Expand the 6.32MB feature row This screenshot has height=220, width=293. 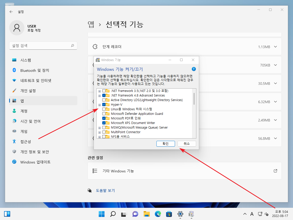click(275, 102)
